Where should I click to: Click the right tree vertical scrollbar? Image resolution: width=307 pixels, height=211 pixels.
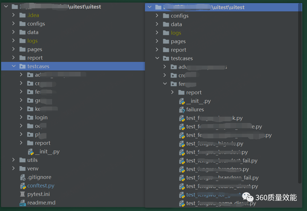coord(300,94)
